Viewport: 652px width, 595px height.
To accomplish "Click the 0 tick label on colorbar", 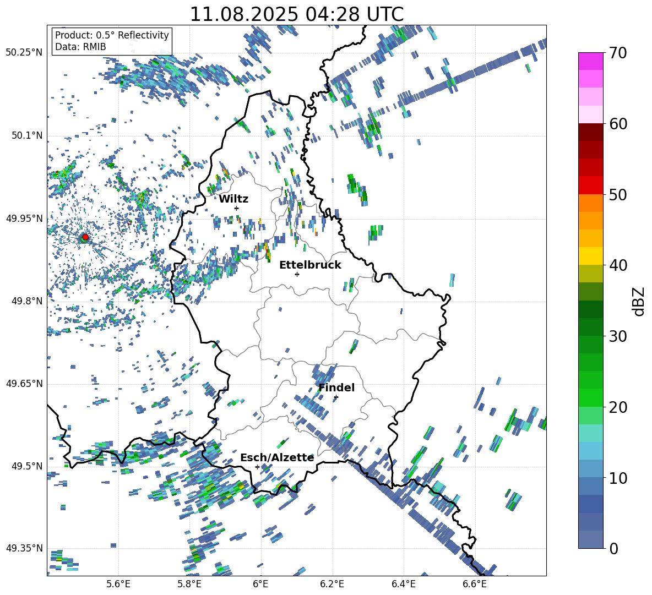I will click(614, 549).
